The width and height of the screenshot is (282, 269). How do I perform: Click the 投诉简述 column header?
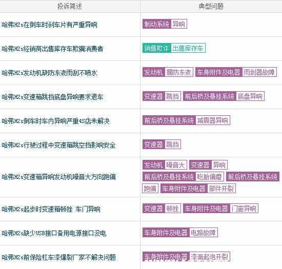[70, 6]
